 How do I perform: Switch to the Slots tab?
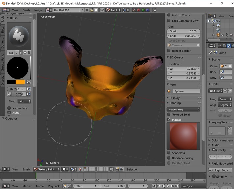(3, 30)
